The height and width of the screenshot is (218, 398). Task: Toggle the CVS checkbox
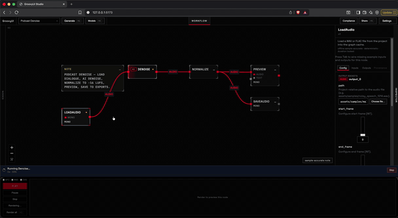[21, 180]
